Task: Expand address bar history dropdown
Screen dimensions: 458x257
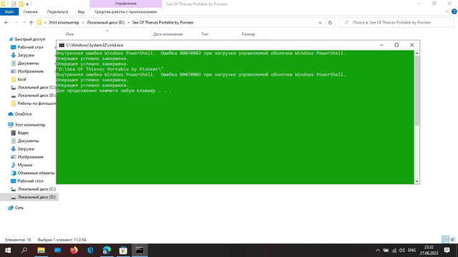Action: (320, 22)
